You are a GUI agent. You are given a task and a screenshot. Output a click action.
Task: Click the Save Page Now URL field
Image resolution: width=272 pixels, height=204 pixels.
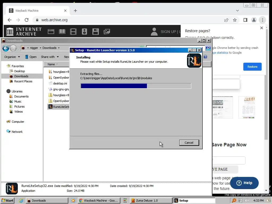point(229,160)
